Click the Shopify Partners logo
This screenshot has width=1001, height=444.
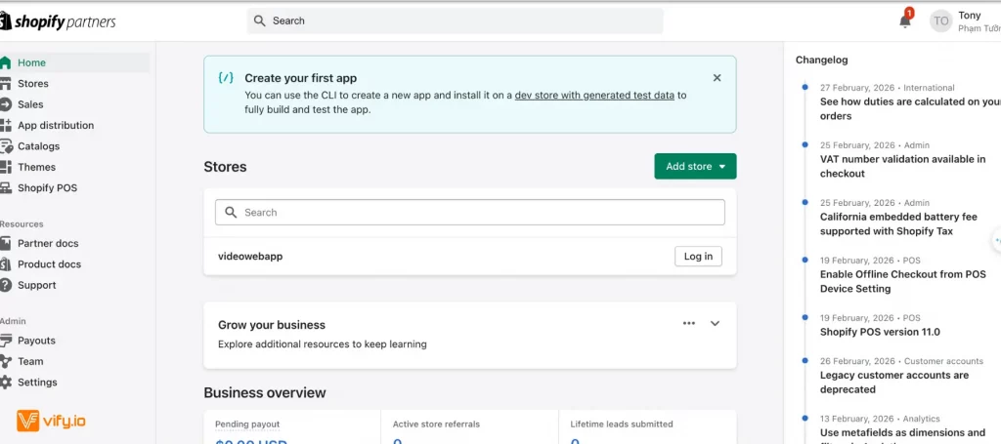(58, 22)
